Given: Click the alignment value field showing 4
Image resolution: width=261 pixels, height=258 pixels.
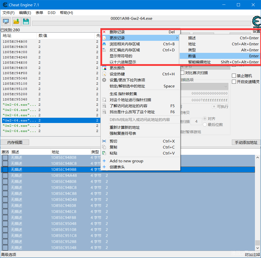Looking at the screenshot, I should pos(196,121).
